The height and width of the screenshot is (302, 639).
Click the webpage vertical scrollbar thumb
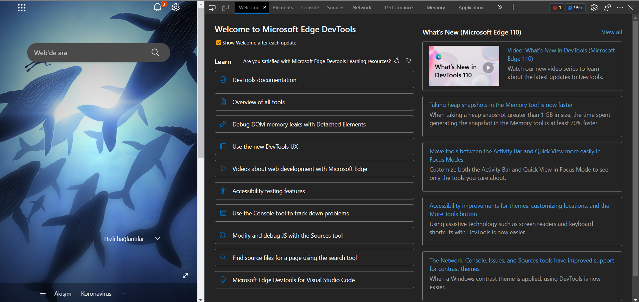click(x=201, y=83)
